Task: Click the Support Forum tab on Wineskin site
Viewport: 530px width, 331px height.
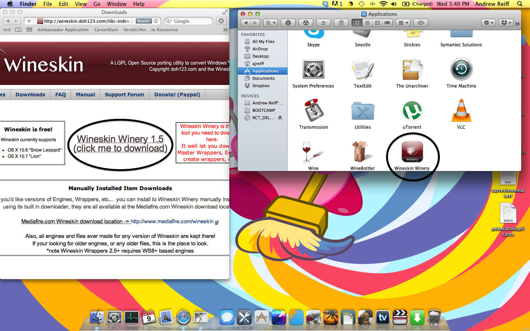Action: tap(124, 95)
